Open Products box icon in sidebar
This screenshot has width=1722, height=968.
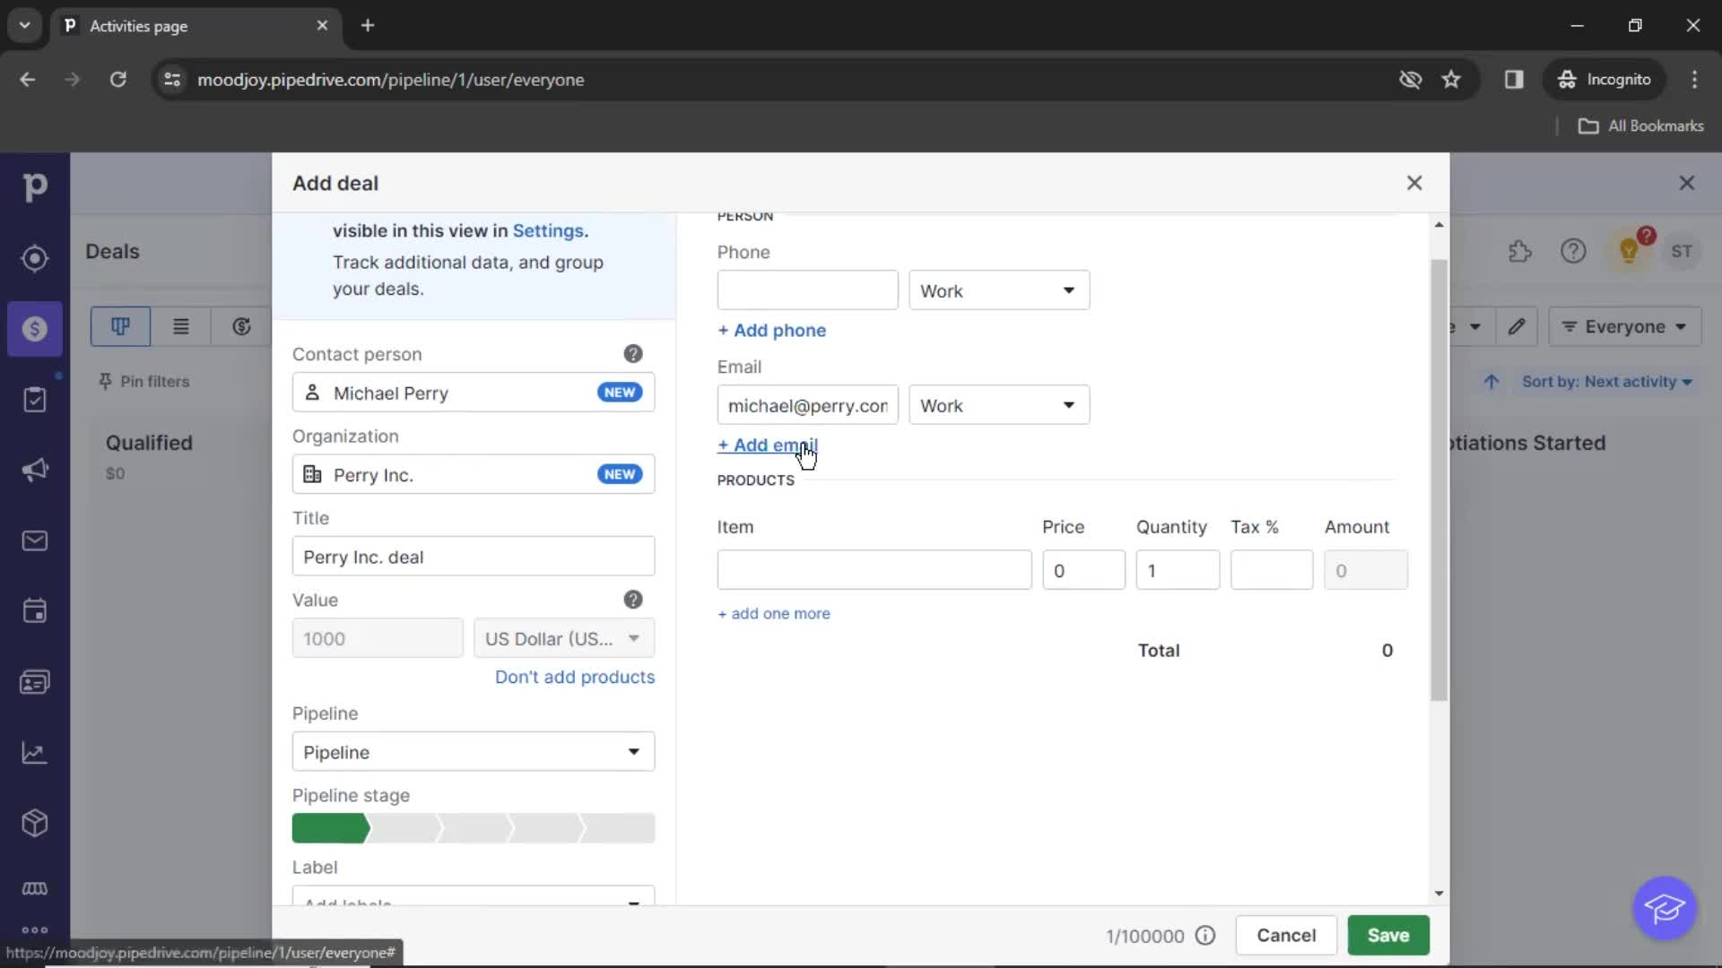click(x=34, y=823)
